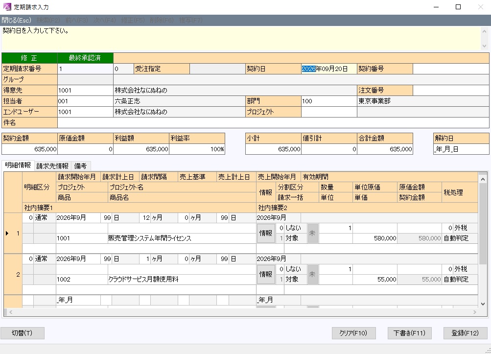Click クラウドサービス月額使用料 product name

pos(143,279)
